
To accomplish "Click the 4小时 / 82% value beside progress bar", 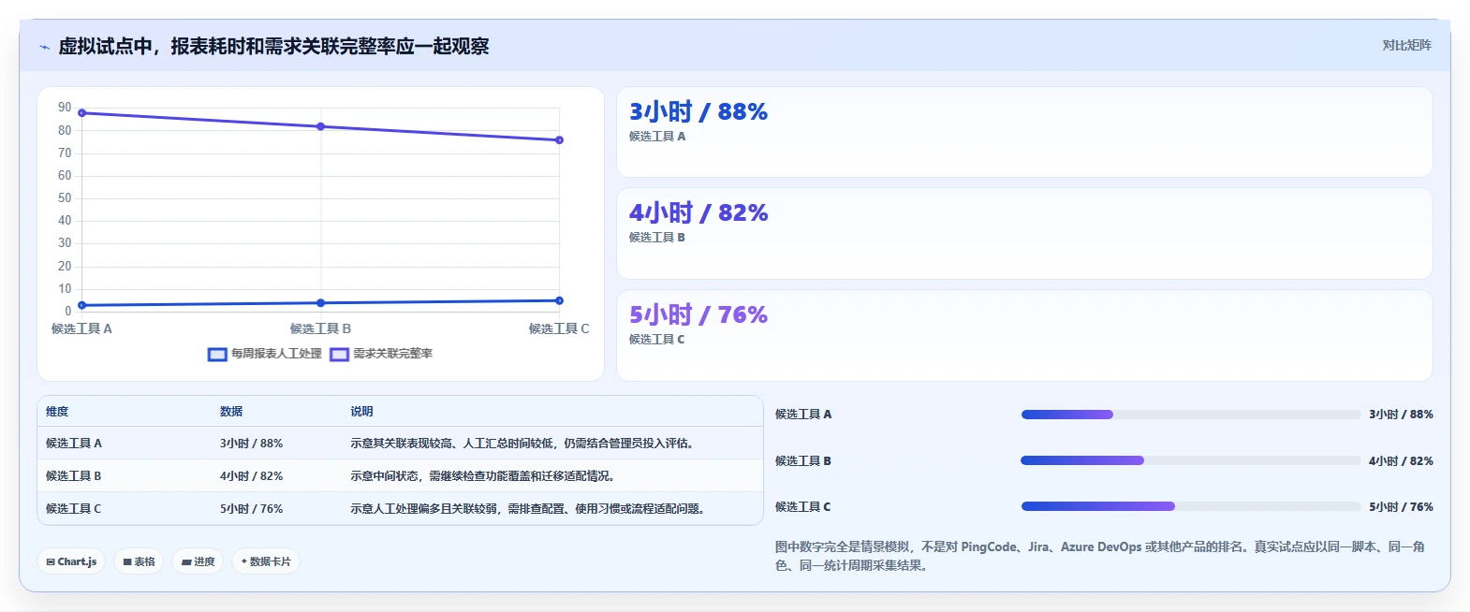I will (1401, 460).
